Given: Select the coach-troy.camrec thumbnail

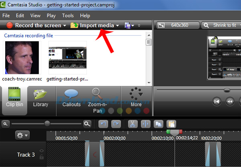Looking at the screenshot, I should click(x=22, y=58).
